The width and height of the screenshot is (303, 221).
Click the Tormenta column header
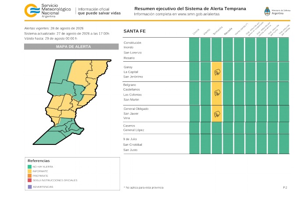pyautogui.click(x=218, y=31)
